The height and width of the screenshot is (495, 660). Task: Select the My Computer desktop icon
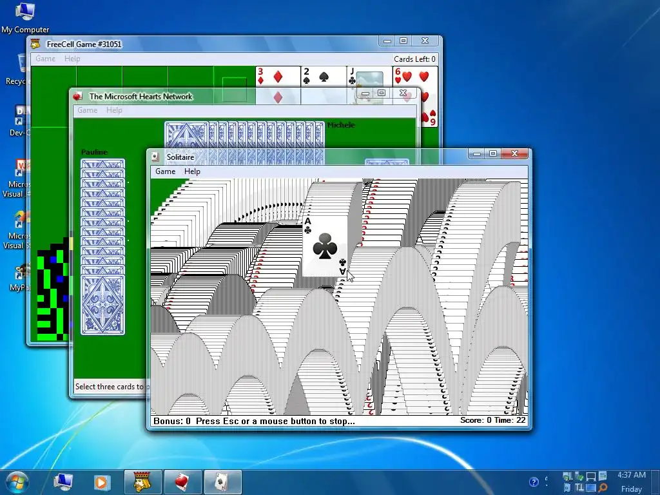coord(25,17)
